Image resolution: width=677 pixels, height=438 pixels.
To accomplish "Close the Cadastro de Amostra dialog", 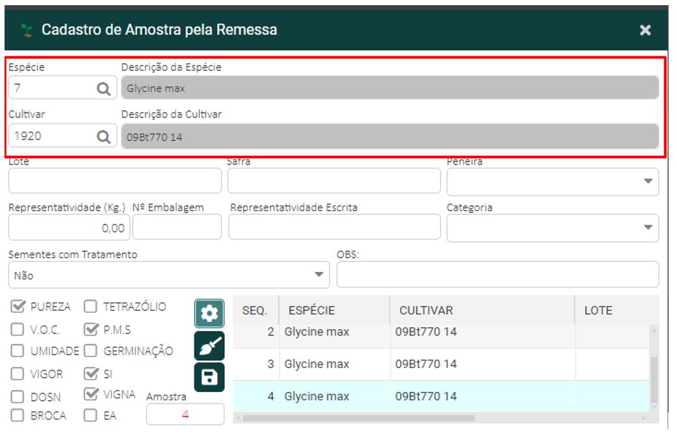I will (x=645, y=30).
